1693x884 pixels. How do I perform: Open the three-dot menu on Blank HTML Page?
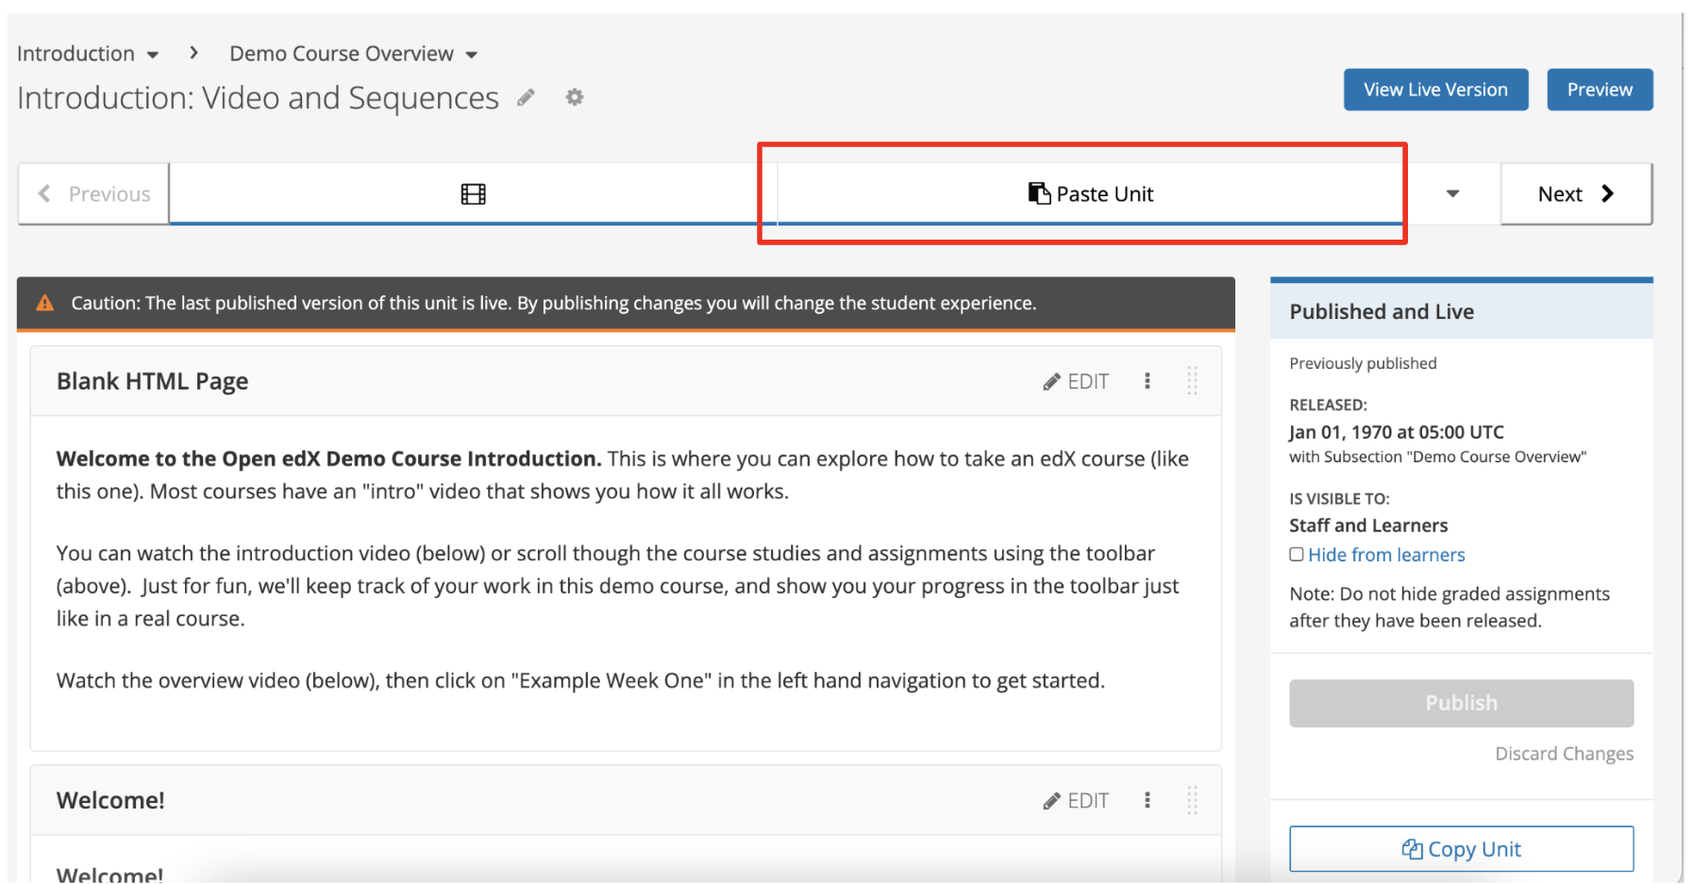point(1147,380)
